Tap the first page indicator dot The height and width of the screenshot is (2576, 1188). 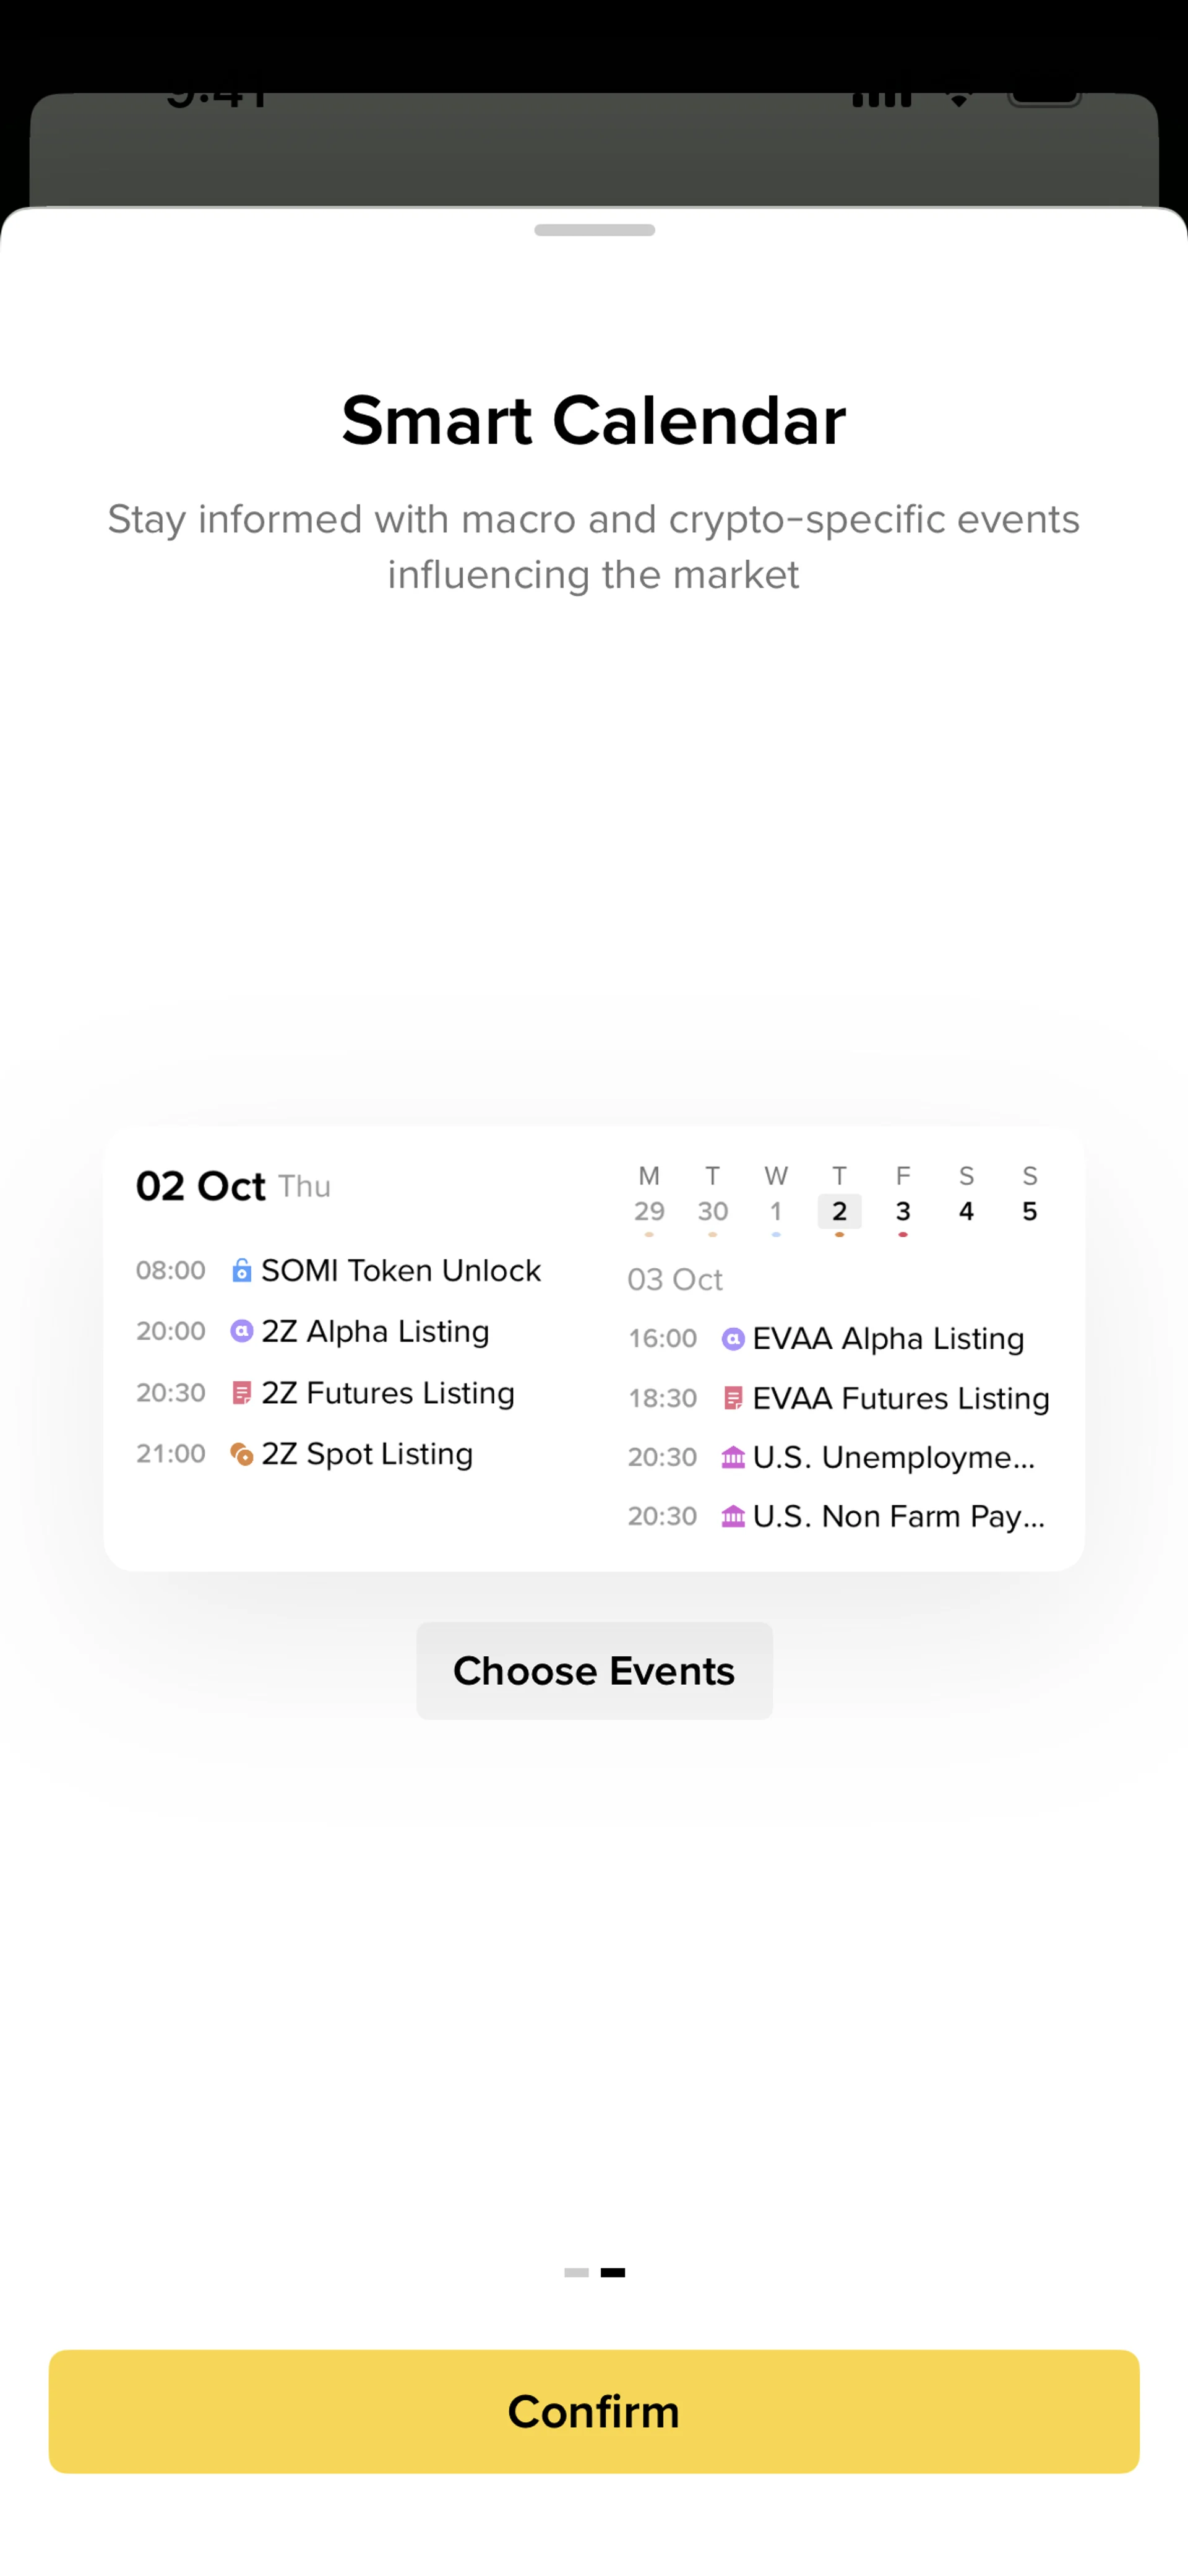576,2272
